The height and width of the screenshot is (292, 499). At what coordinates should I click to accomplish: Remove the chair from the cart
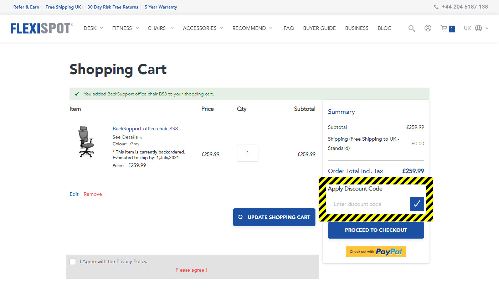[x=93, y=194]
